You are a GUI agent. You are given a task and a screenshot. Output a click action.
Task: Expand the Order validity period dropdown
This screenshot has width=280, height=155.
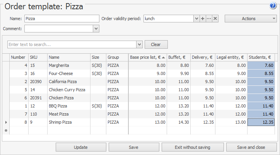click(196, 19)
